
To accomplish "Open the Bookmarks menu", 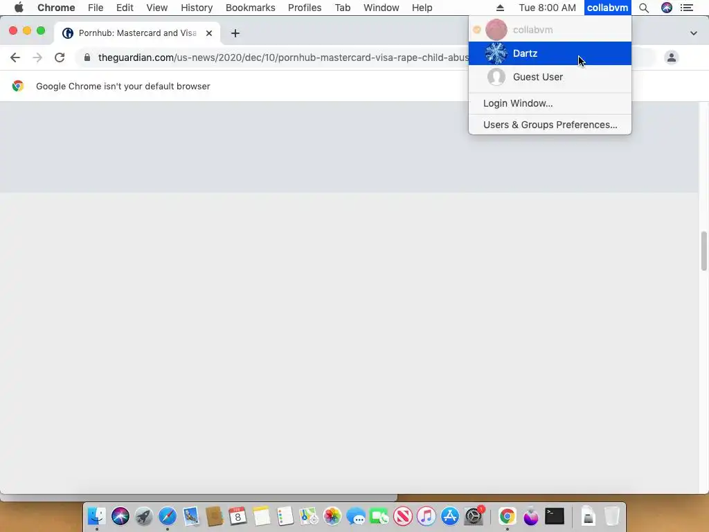I will 250,8.
